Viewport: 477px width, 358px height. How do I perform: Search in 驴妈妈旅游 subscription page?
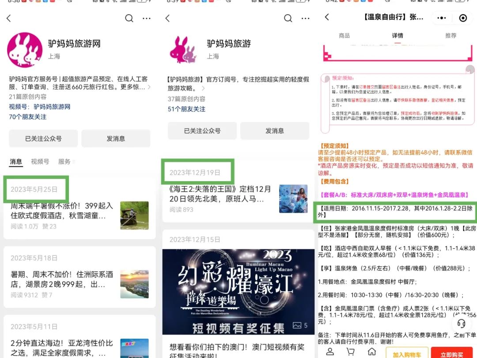pos(288,18)
